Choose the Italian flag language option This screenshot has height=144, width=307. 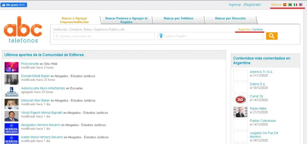[295, 5]
